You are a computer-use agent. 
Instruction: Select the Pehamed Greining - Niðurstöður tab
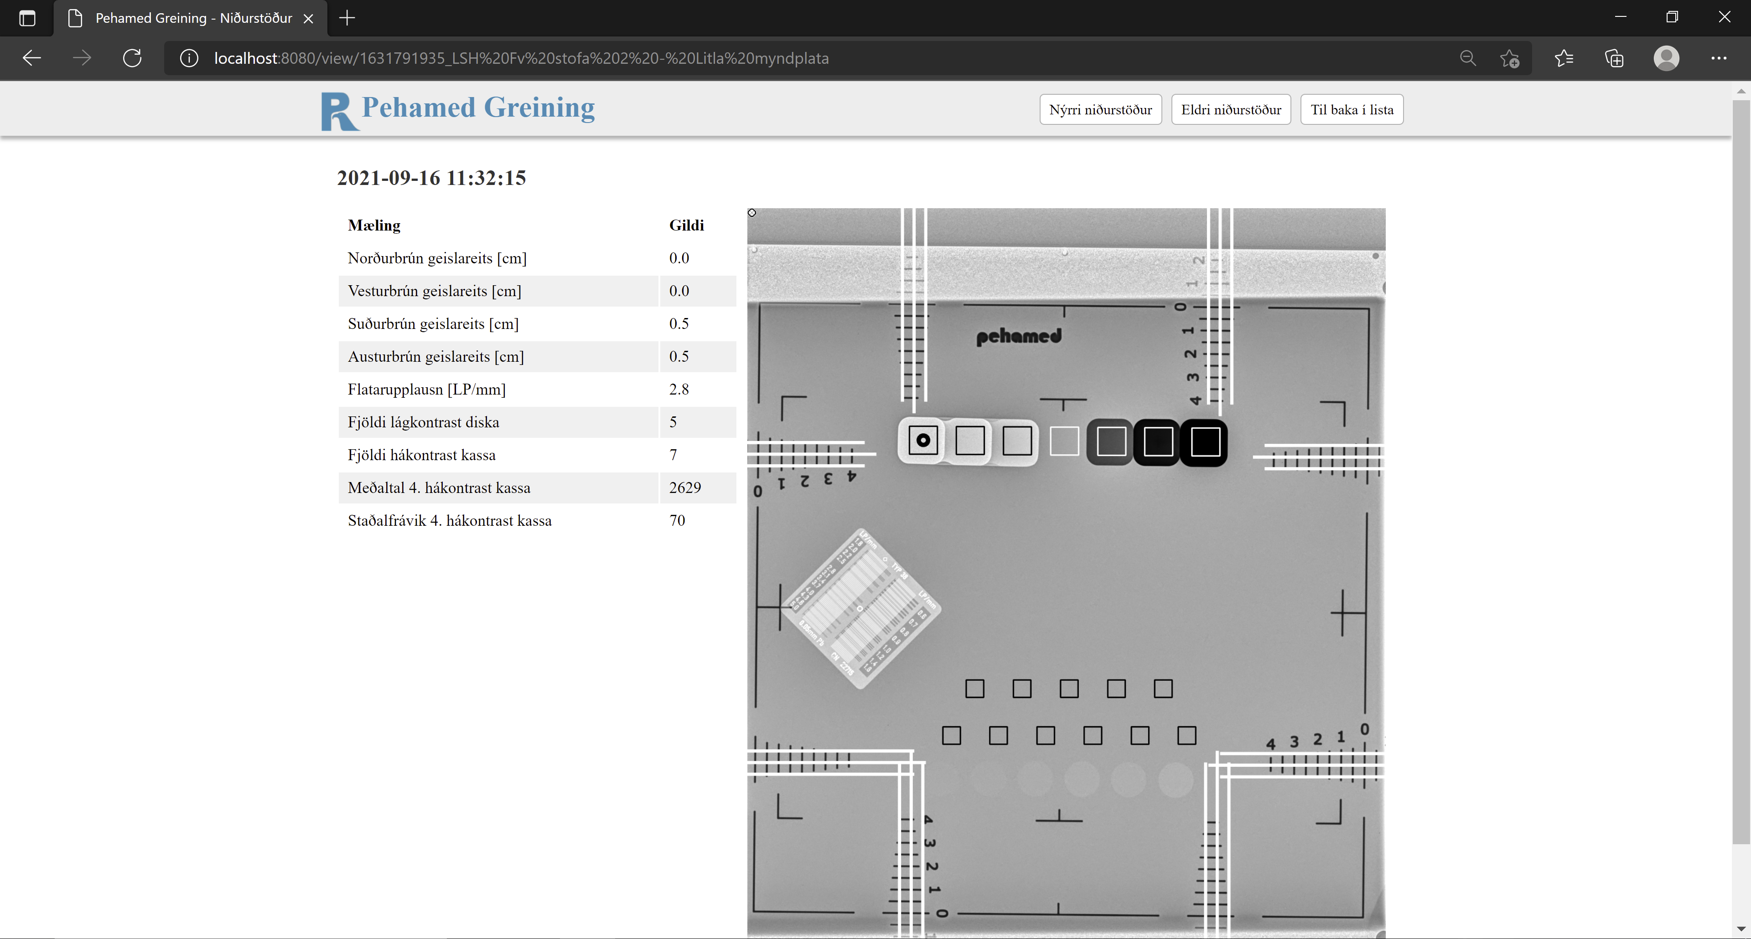[193, 18]
